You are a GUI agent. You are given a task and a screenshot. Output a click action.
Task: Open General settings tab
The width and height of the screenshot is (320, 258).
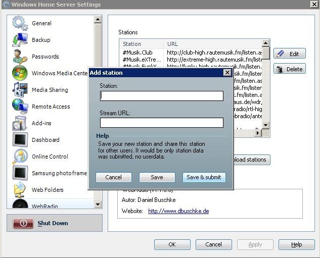point(41,23)
